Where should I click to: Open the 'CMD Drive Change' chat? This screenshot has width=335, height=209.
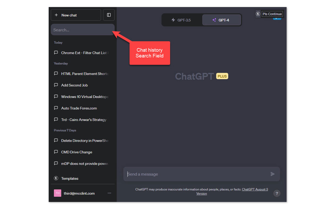click(x=83, y=152)
